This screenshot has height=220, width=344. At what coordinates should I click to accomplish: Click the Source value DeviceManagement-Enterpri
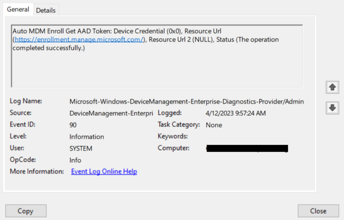(112, 113)
